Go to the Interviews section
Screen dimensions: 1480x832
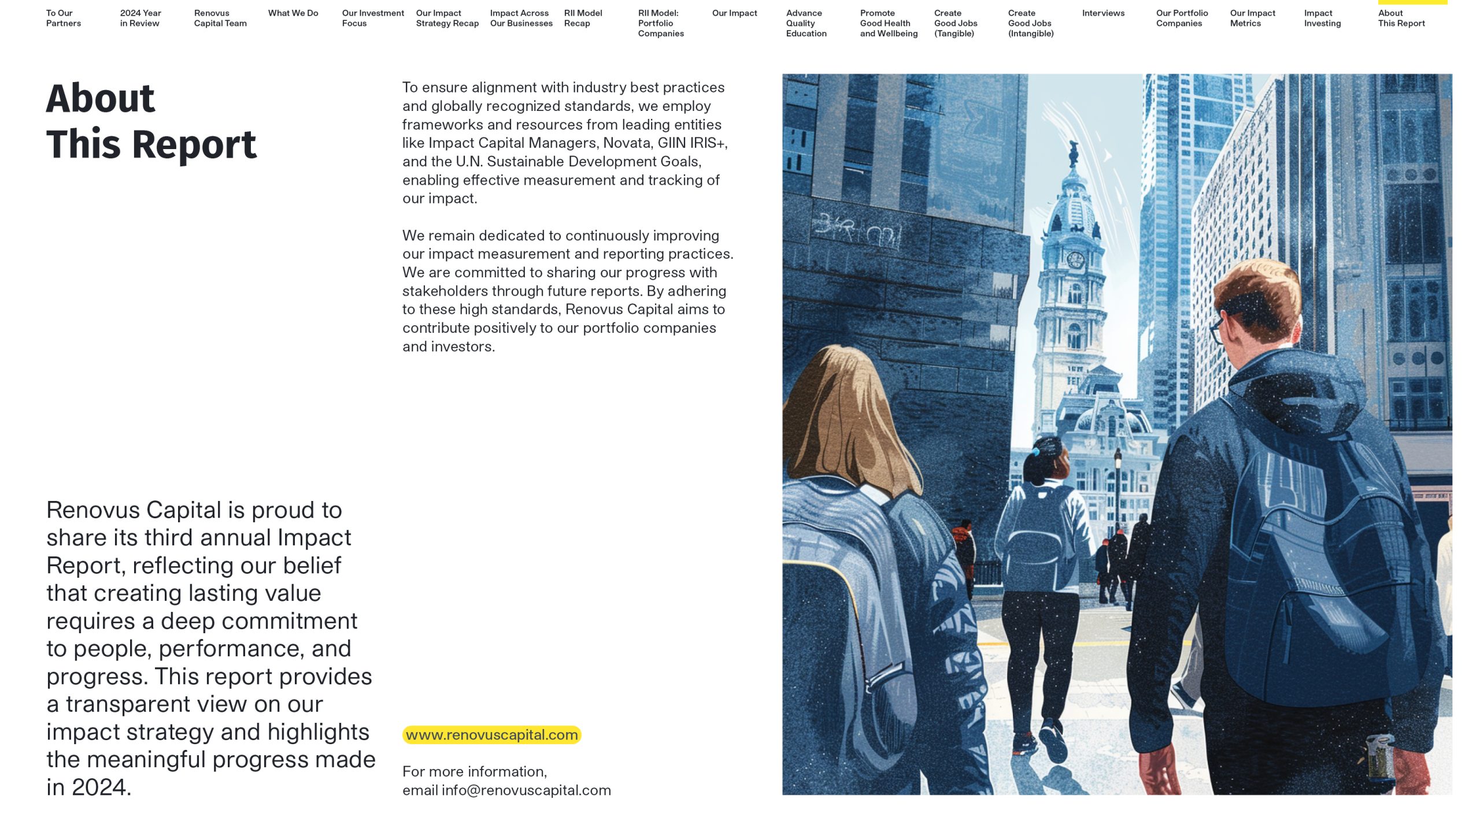coord(1104,13)
